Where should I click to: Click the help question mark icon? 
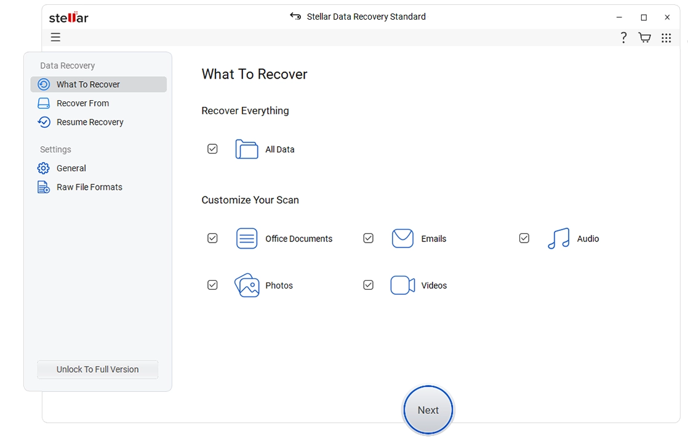pyautogui.click(x=623, y=37)
